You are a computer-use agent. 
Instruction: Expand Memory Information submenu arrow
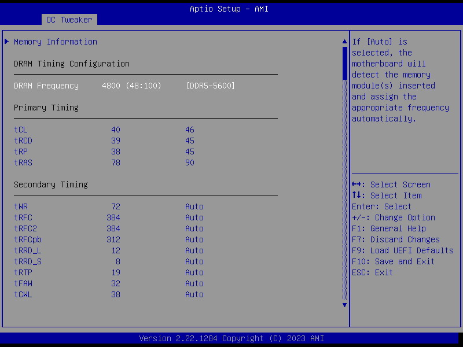pyautogui.click(x=6, y=42)
